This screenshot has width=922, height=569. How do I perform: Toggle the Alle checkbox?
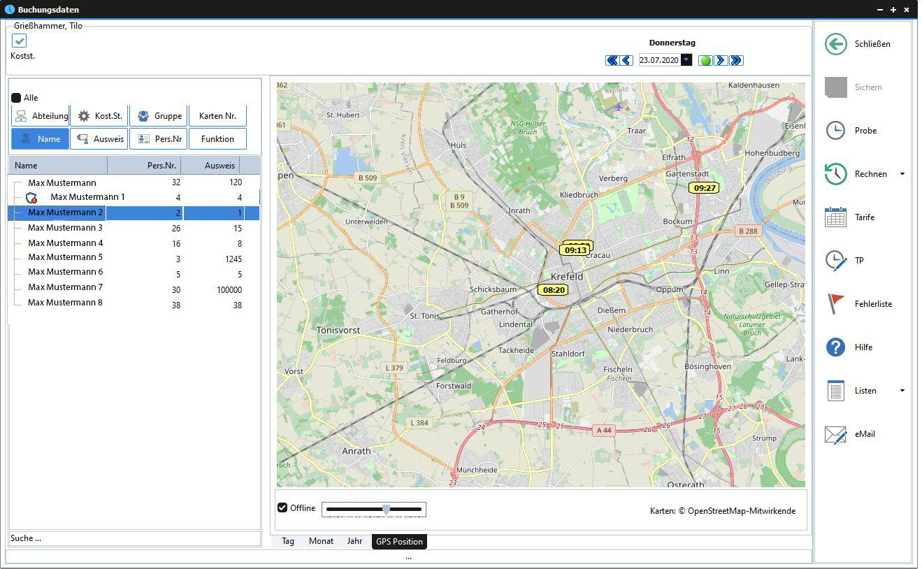[16, 98]
